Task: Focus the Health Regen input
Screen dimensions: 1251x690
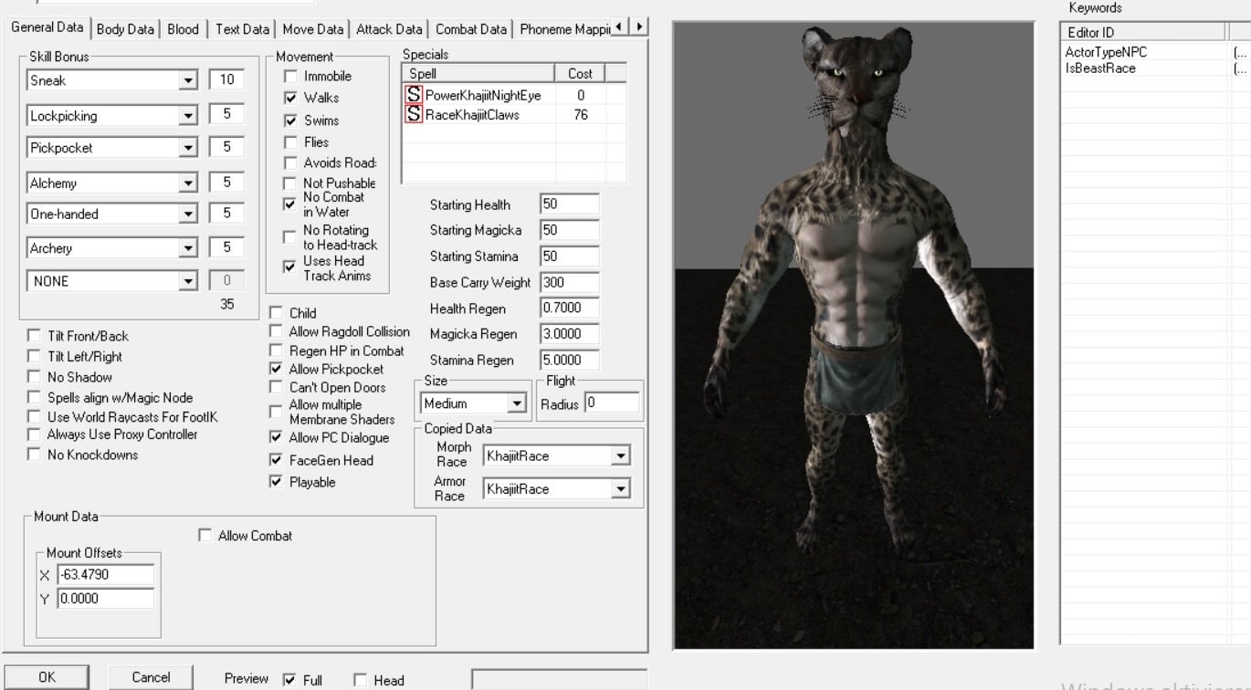Action: pos(570,308)
